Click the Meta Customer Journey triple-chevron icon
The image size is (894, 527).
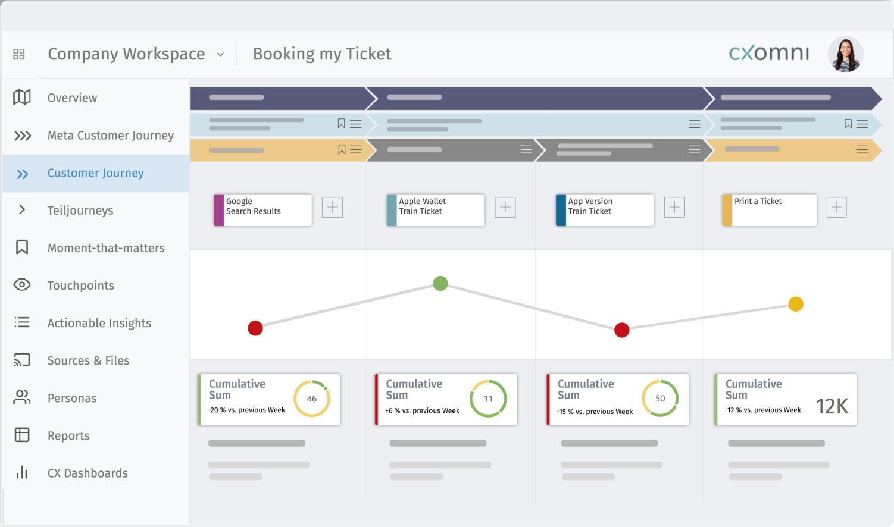(x=23, y=136)
